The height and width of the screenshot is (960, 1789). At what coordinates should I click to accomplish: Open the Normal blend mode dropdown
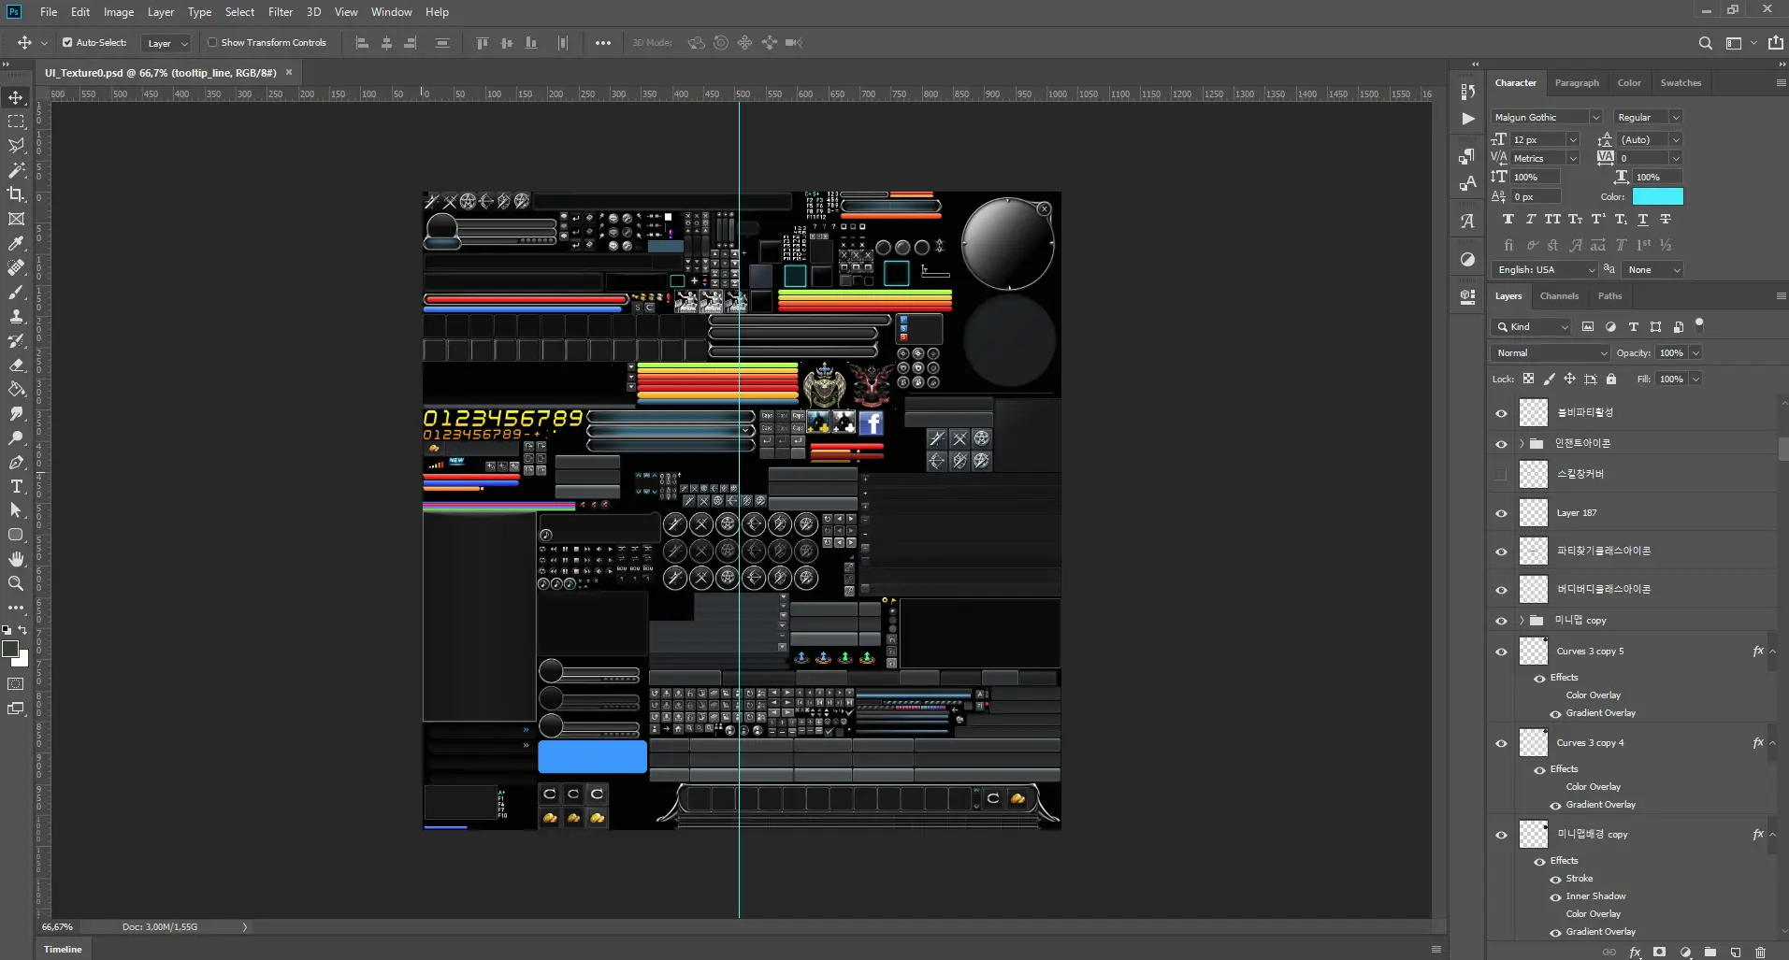point(1550,352)
